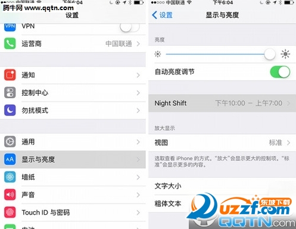296x229 pixels.
Task: Open the 视图 display zoom option
Action: [x=222, y=143]
